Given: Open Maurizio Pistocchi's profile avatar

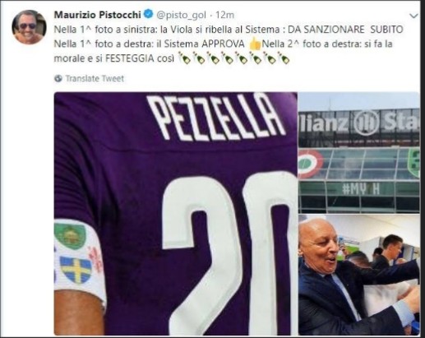Looking at the screenshot, I should pos(29,27).
